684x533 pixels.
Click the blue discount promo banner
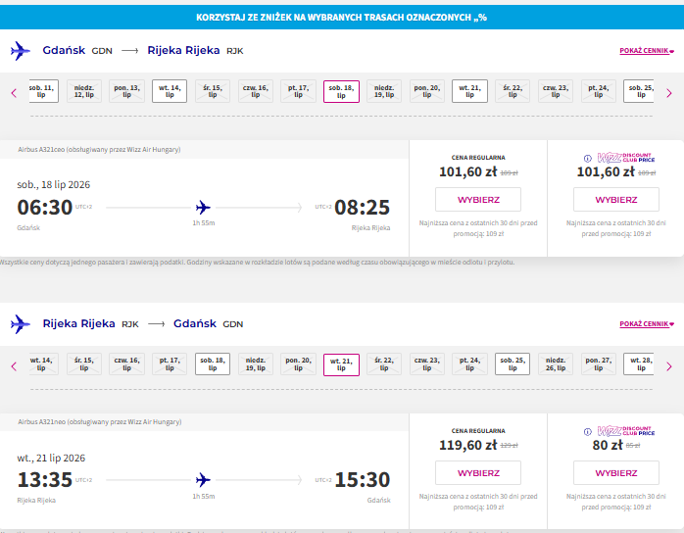click(342, 18)
